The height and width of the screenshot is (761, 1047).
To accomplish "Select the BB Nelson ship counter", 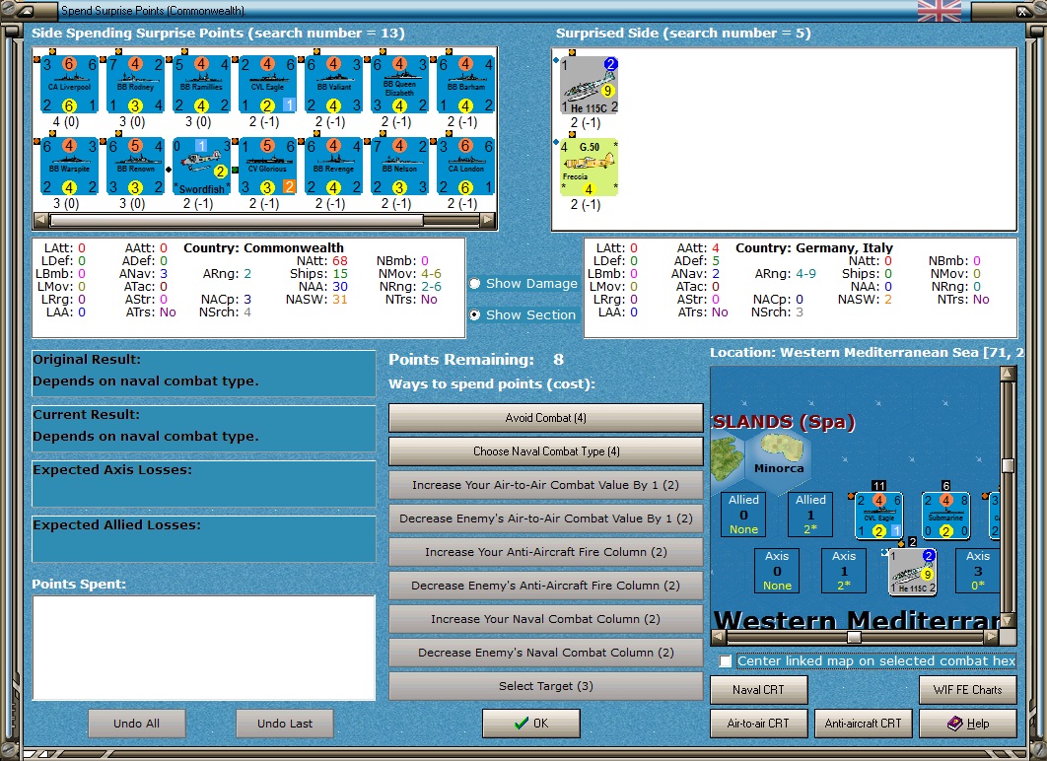I will (x=400, y=167).
